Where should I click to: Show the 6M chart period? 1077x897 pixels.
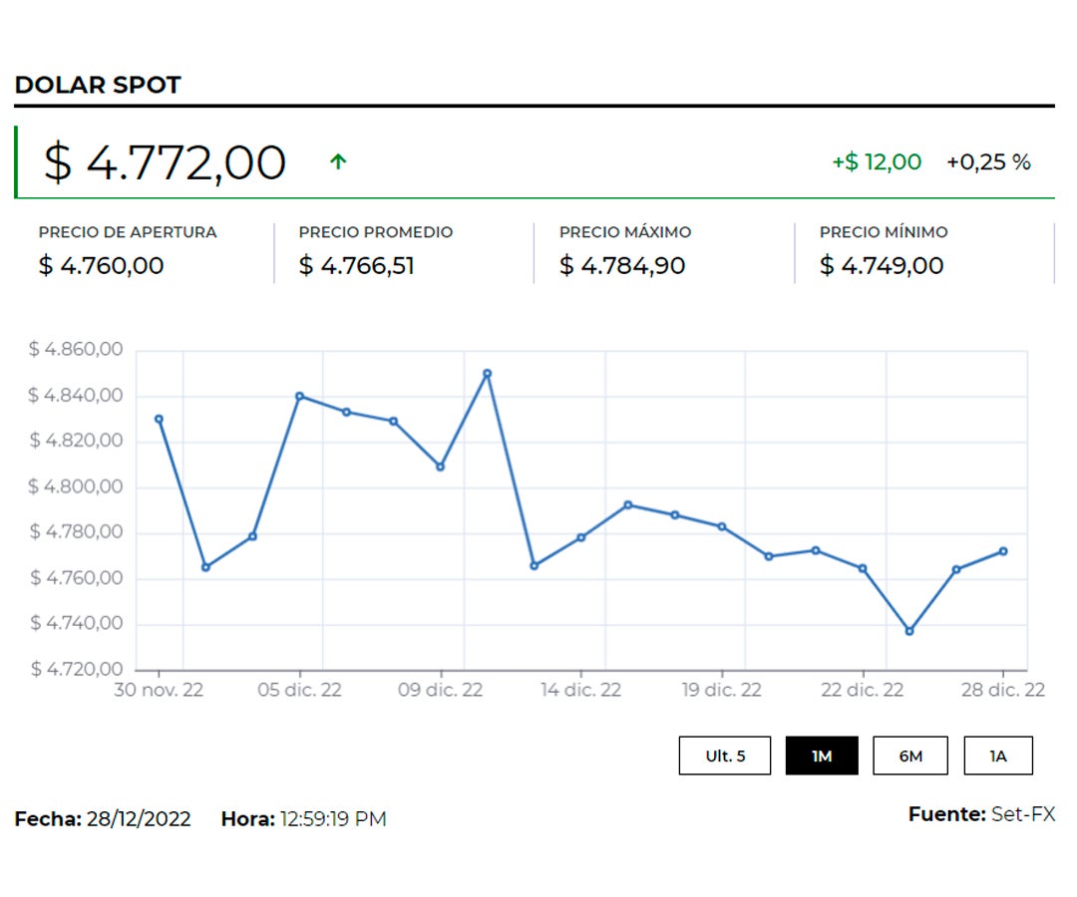click(910, 755)
